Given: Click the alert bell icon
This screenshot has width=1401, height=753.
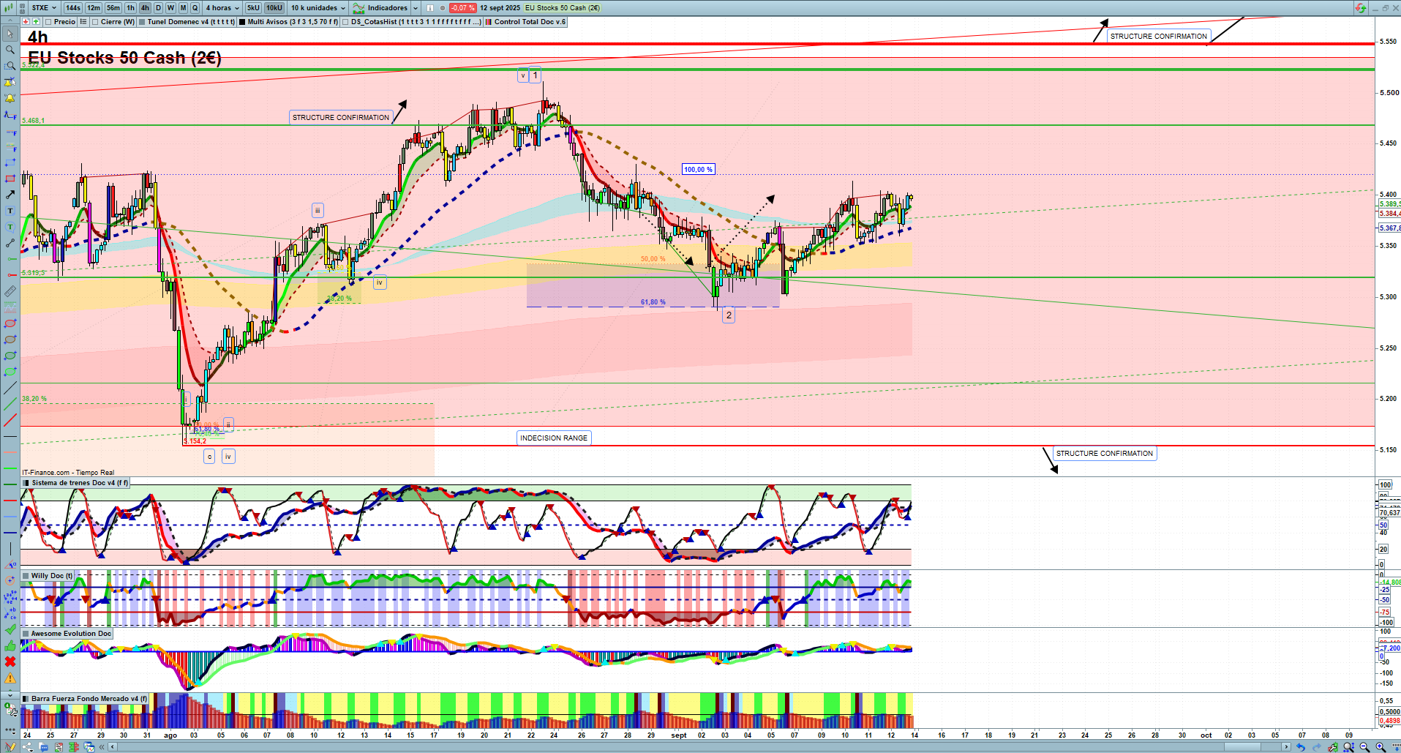Looking at the screenshot, I should click(x=10, y=98).
